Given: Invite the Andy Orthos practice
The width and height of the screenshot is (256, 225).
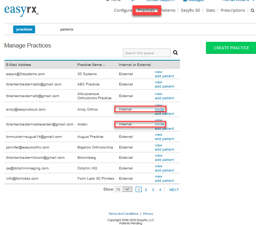Looking at the screenshot, I should (x=159, y=109).
